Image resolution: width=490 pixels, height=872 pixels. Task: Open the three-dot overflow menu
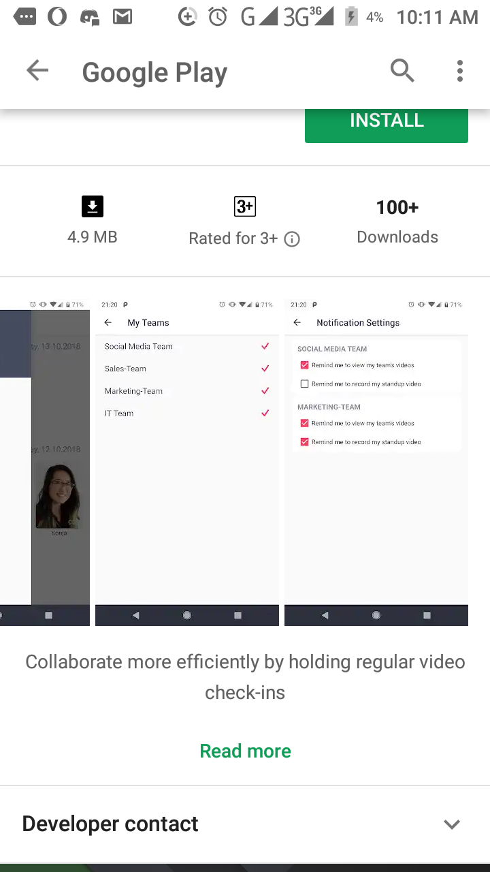460,71
